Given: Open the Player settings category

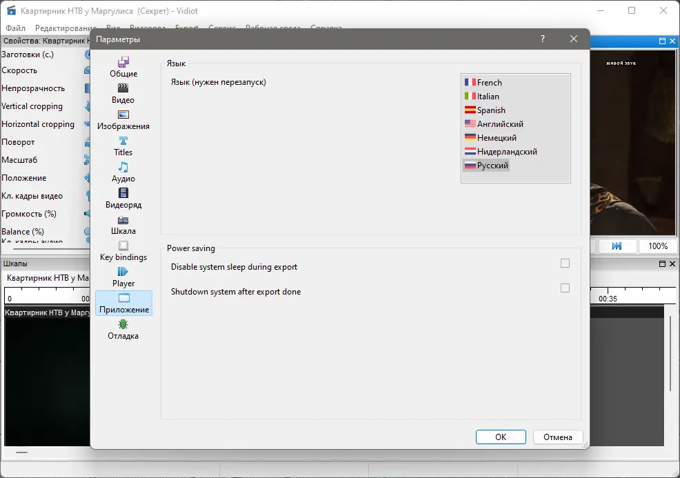Looking at the screenshot, I should pos(123,277).
